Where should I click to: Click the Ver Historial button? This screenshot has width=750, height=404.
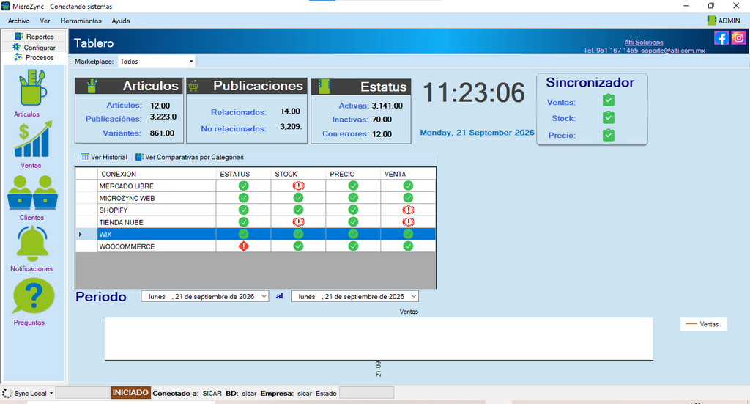click(x=104, y=157)
